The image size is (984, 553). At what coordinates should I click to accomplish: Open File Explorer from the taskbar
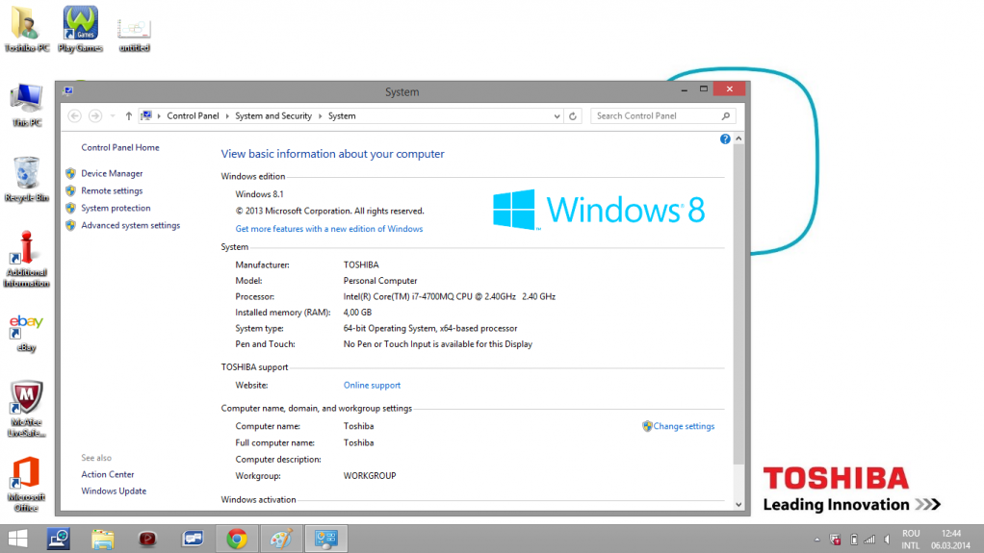102,540
